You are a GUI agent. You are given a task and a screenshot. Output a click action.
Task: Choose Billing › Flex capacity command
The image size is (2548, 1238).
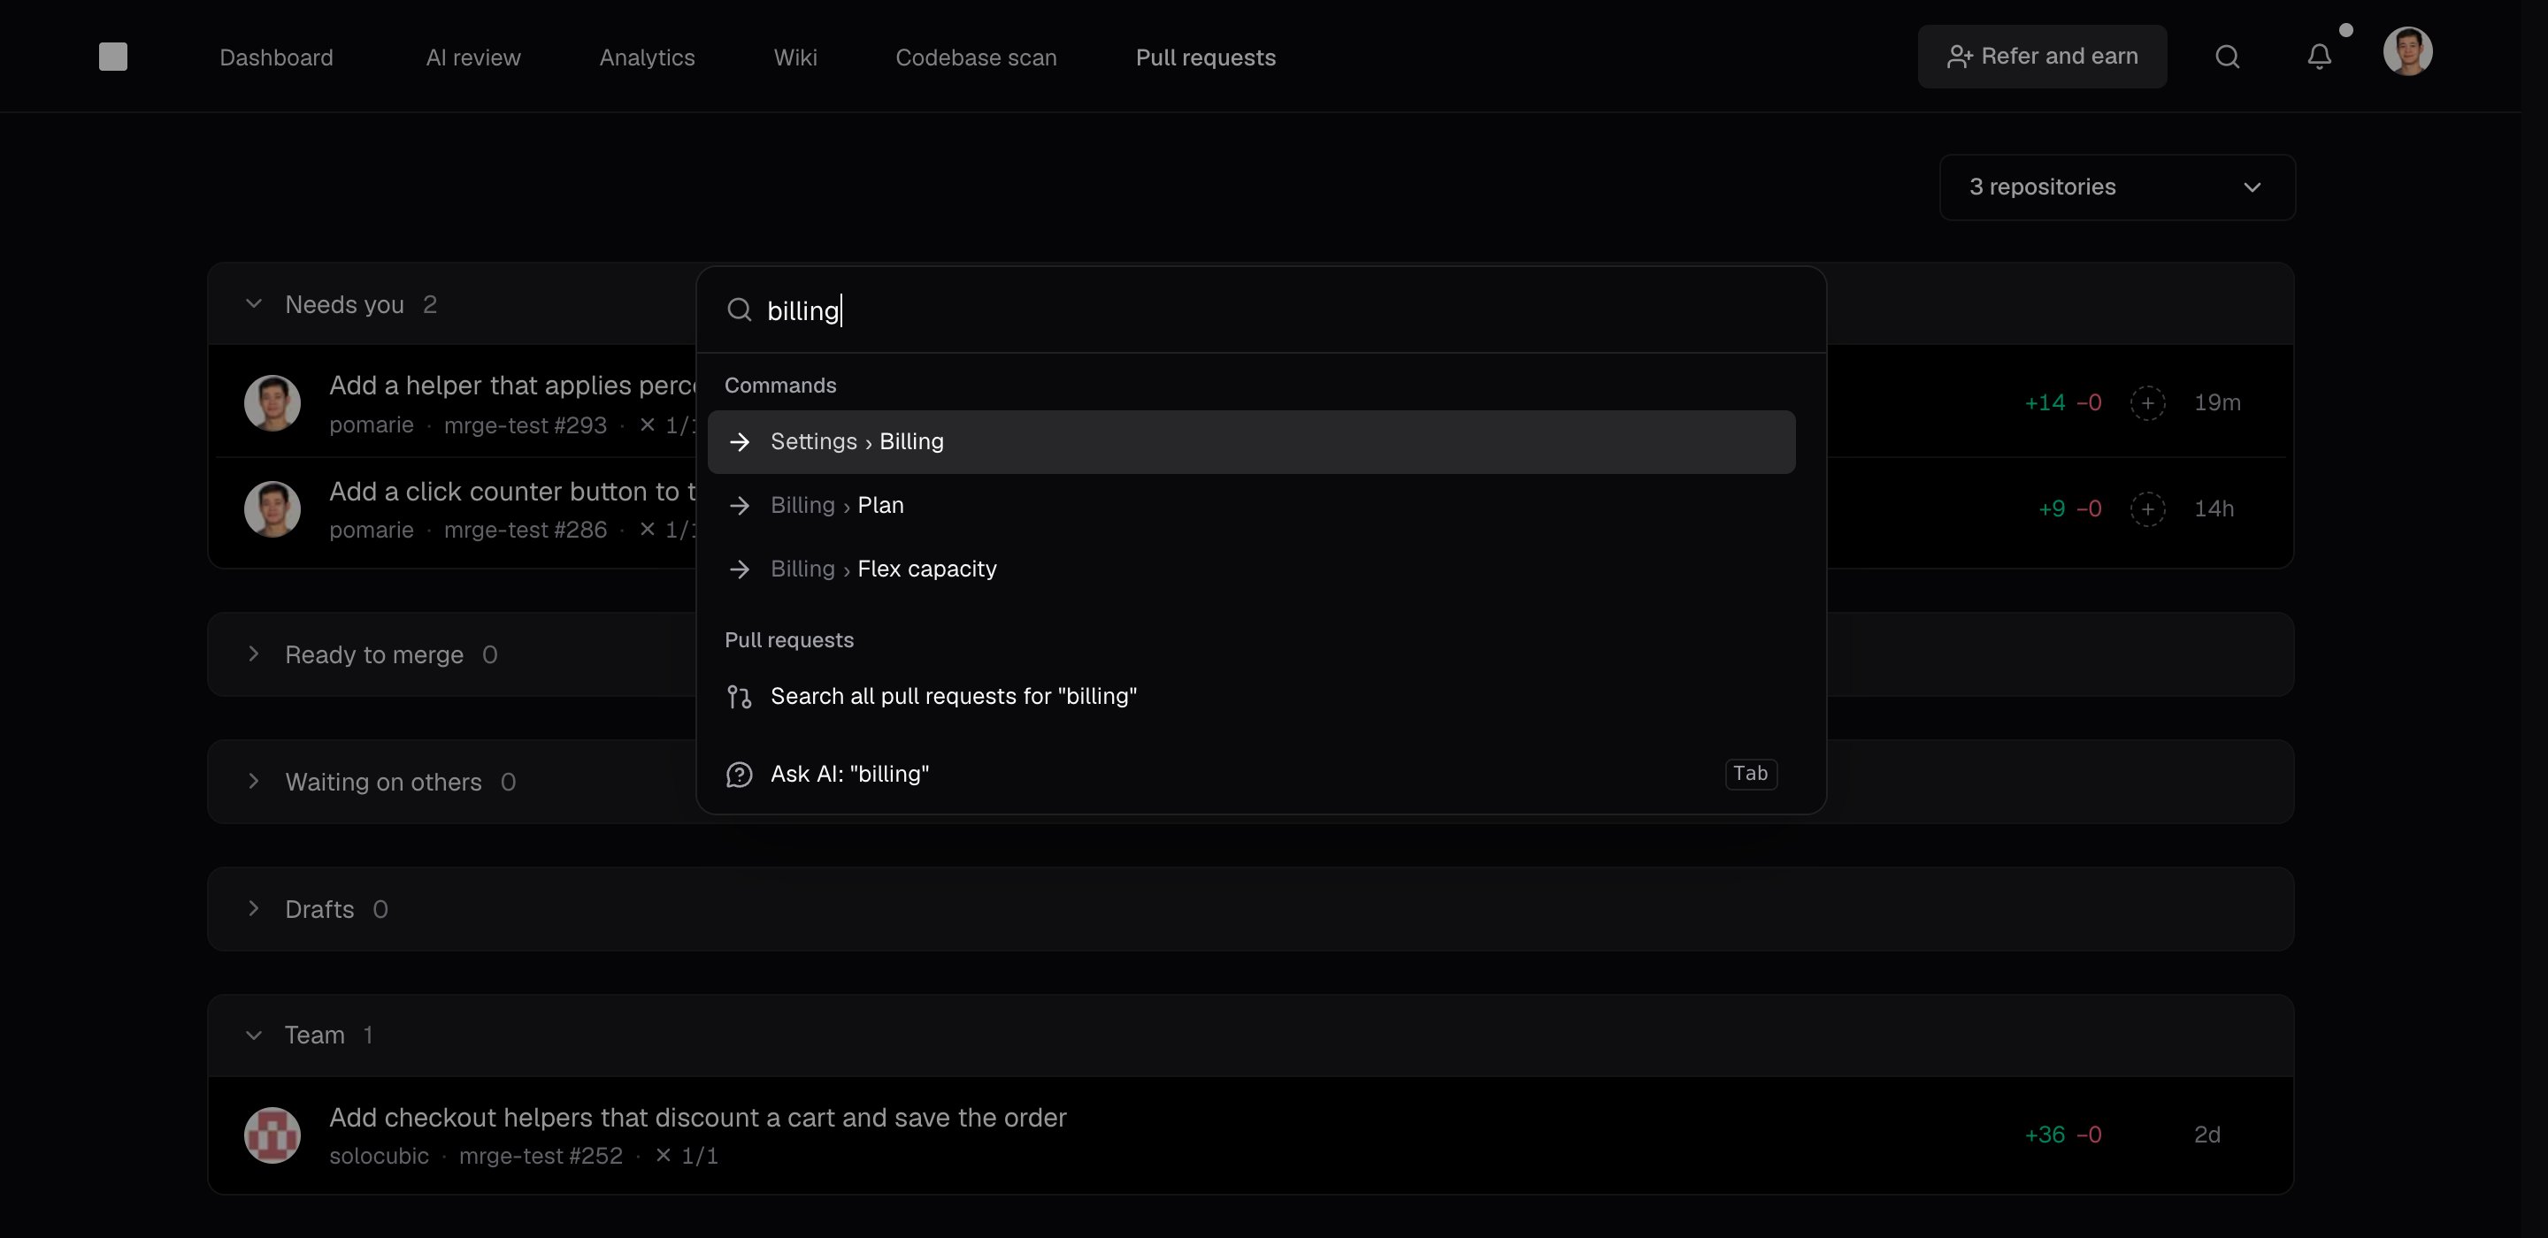point(1251,569)
